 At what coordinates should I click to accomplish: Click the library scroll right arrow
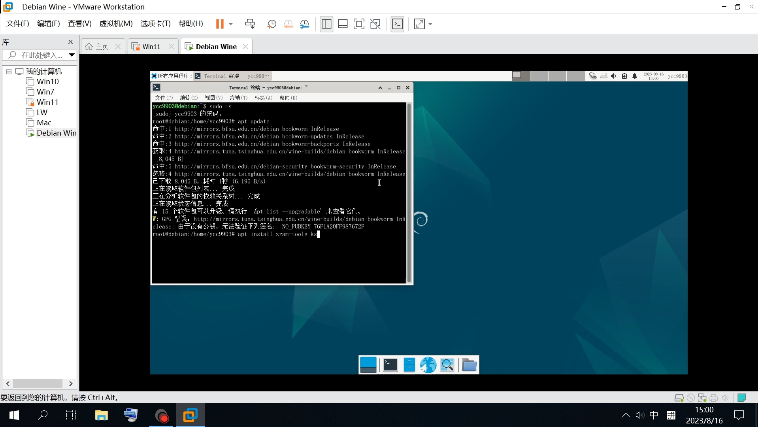(x=71, y=384)
